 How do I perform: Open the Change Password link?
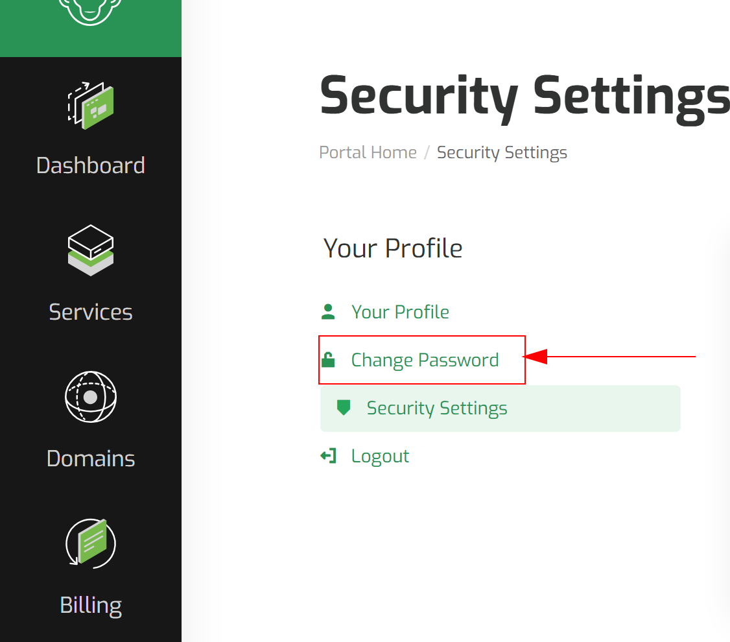pyautogui.click(x=425, y=361)
